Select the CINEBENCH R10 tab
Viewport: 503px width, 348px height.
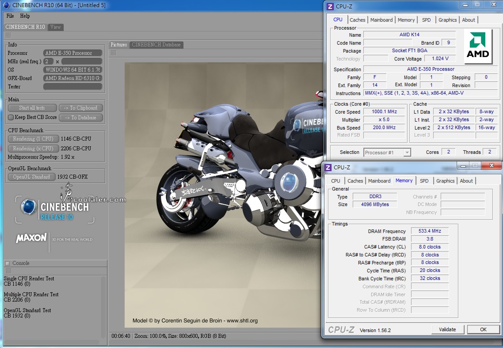point(25,27)
